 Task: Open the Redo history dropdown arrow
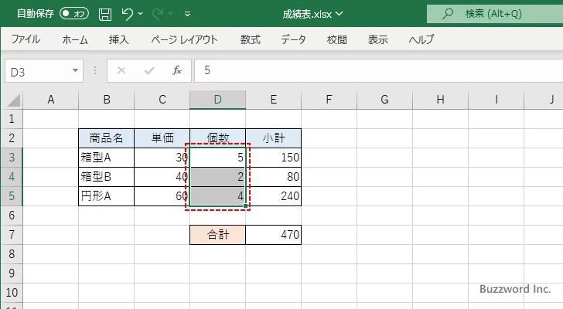pos(171,14)
